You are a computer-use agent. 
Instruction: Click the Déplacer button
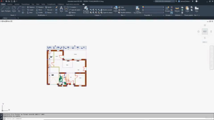click(x=31, y=7)
